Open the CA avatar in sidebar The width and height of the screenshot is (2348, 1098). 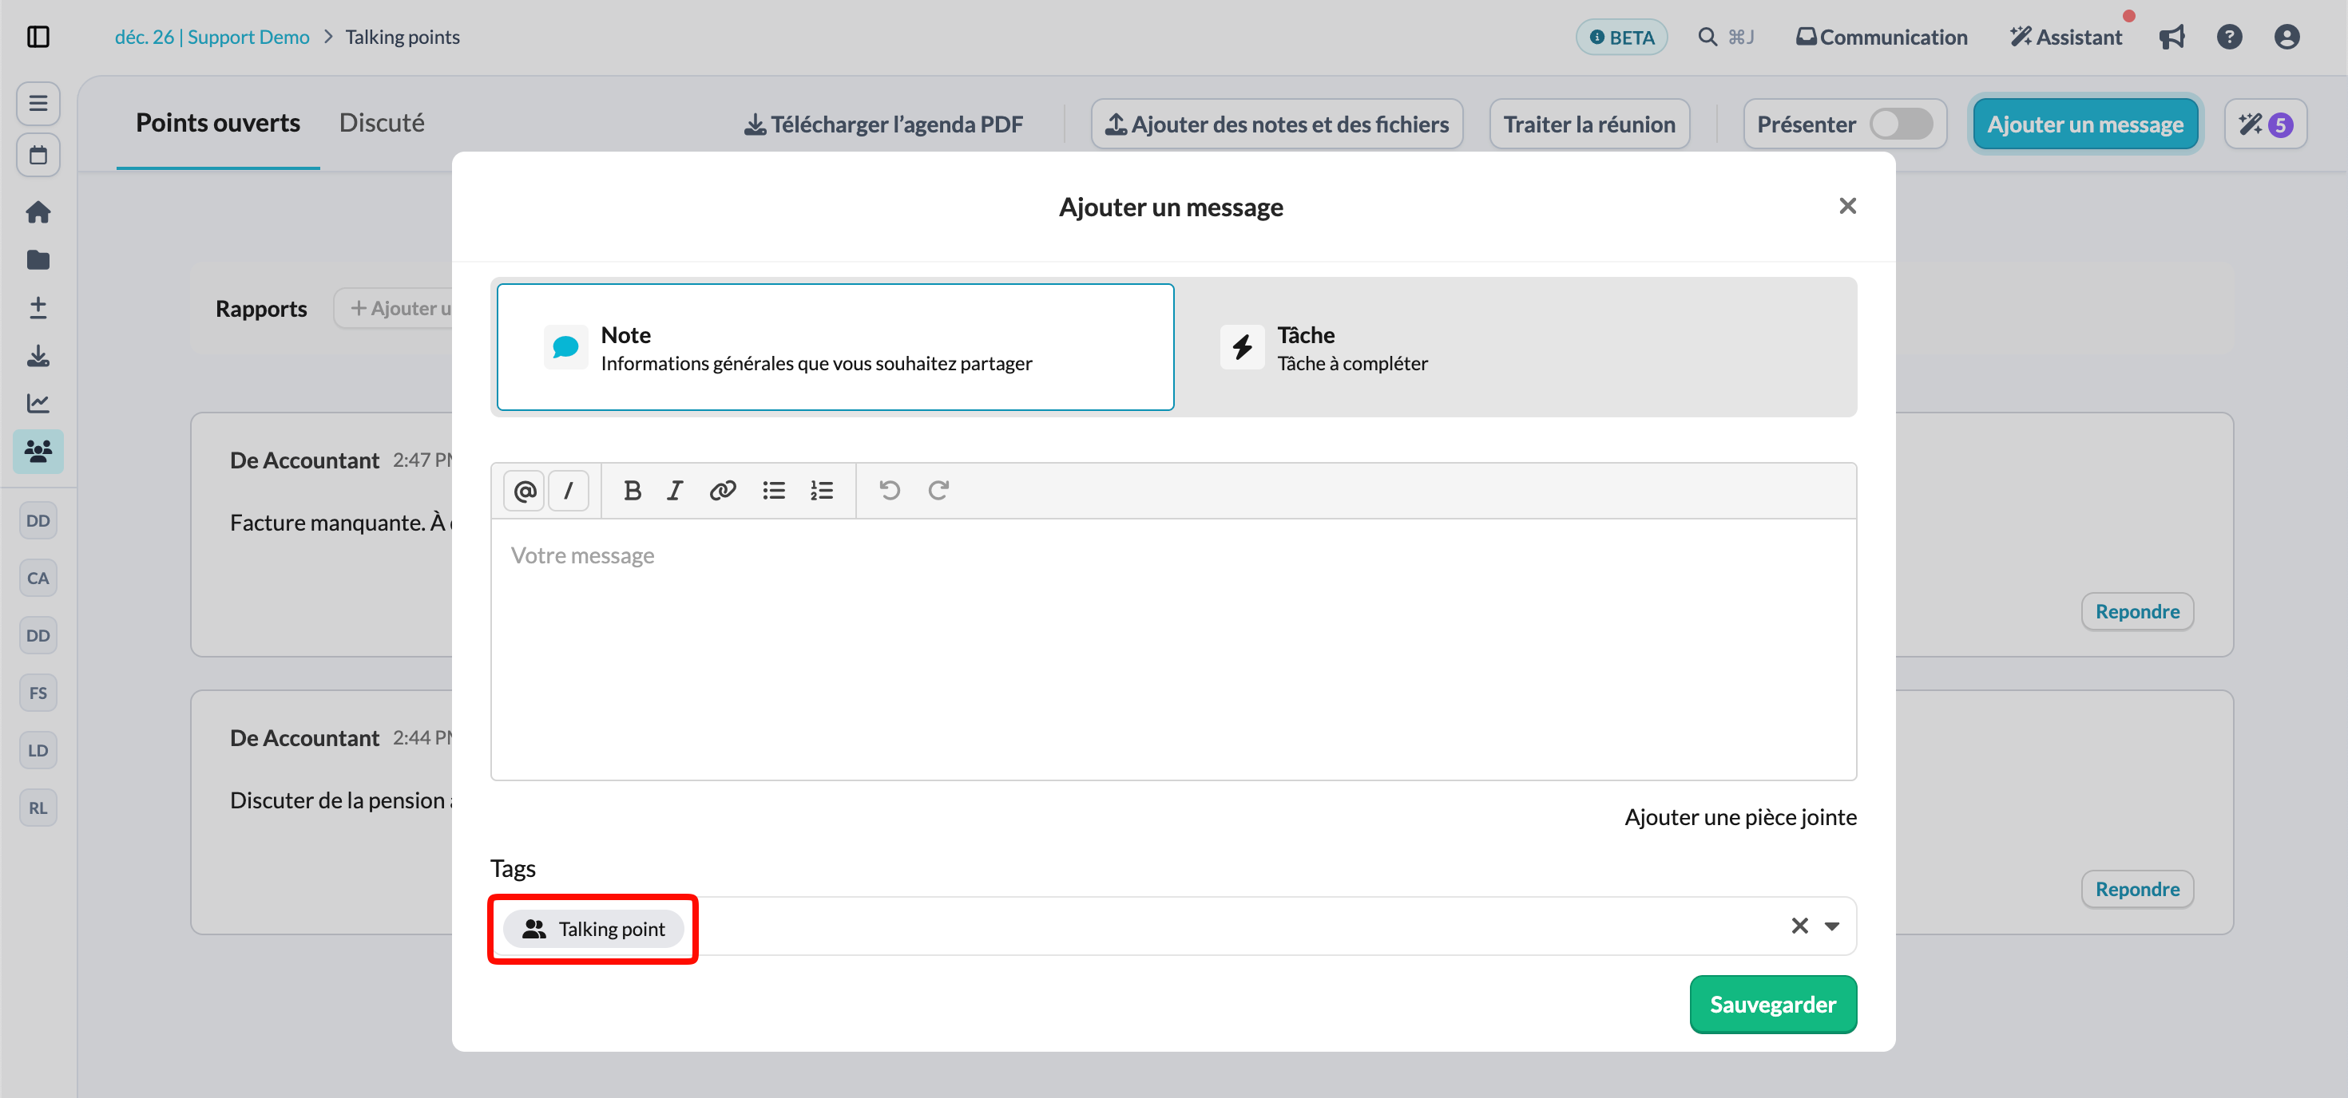(x=38, y=579)
